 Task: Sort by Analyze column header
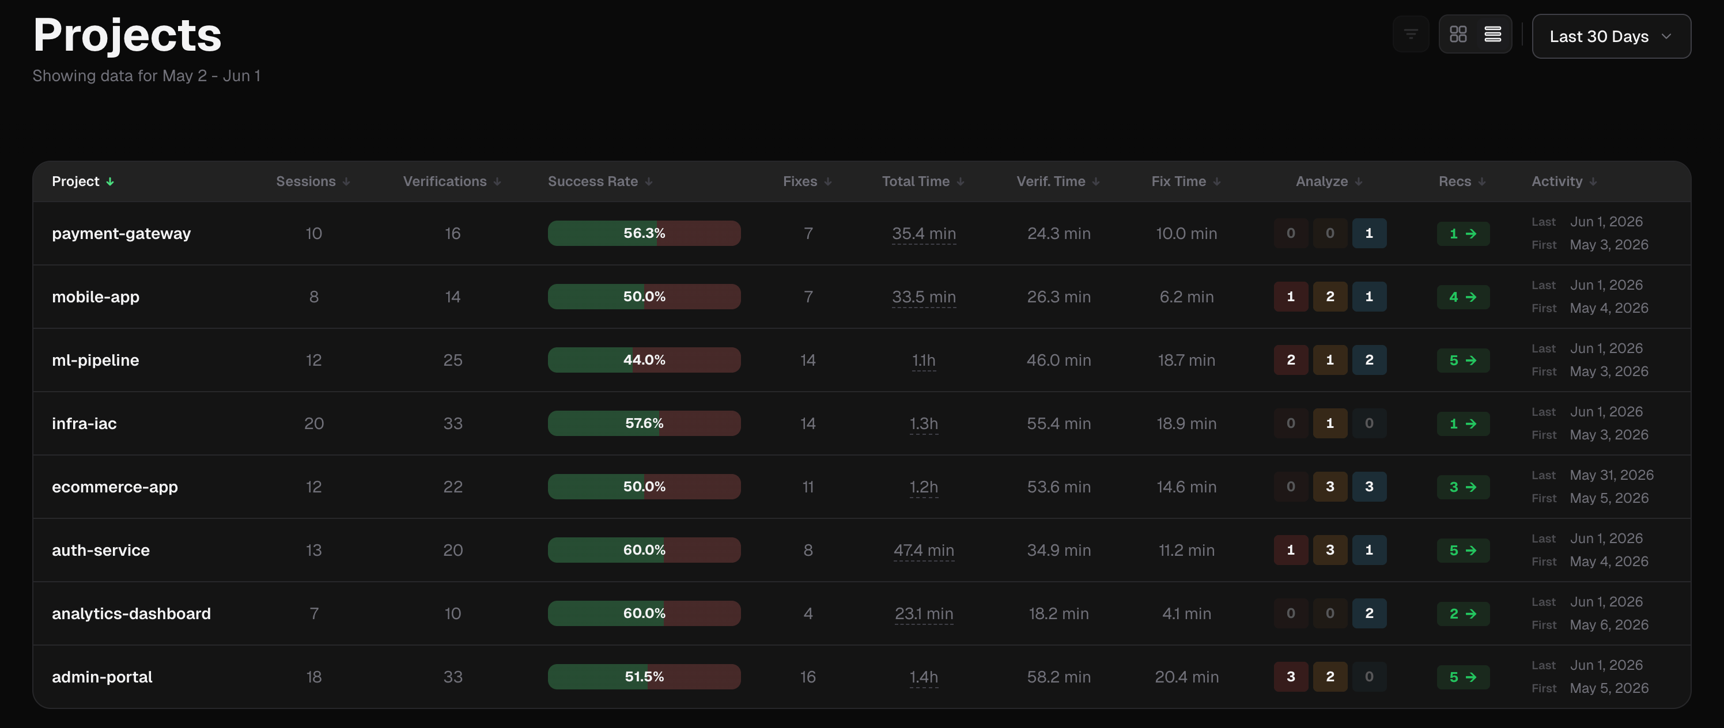tap(1329, 181)
